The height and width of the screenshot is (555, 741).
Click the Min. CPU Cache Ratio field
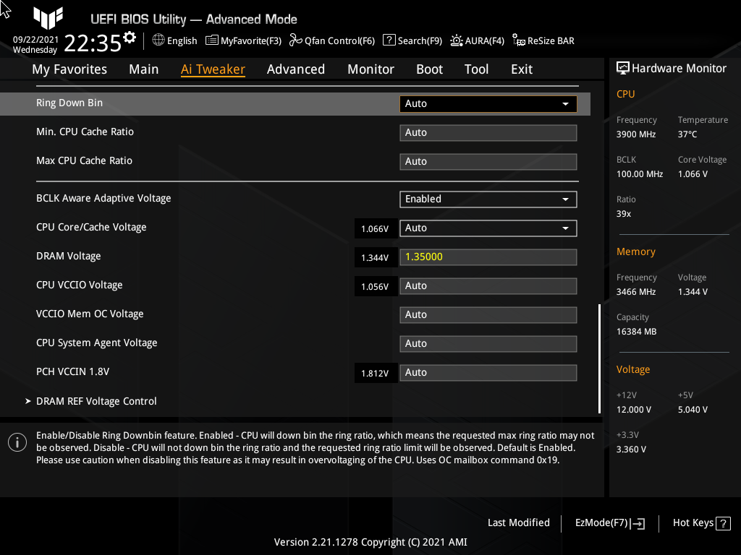(488, 133)
